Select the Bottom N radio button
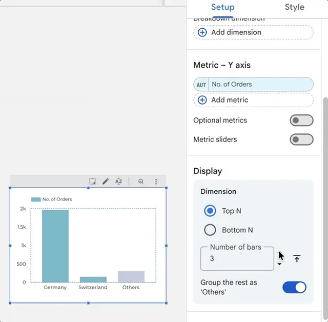The width and height of the screenshot is (328, 322). coord(210,230)
